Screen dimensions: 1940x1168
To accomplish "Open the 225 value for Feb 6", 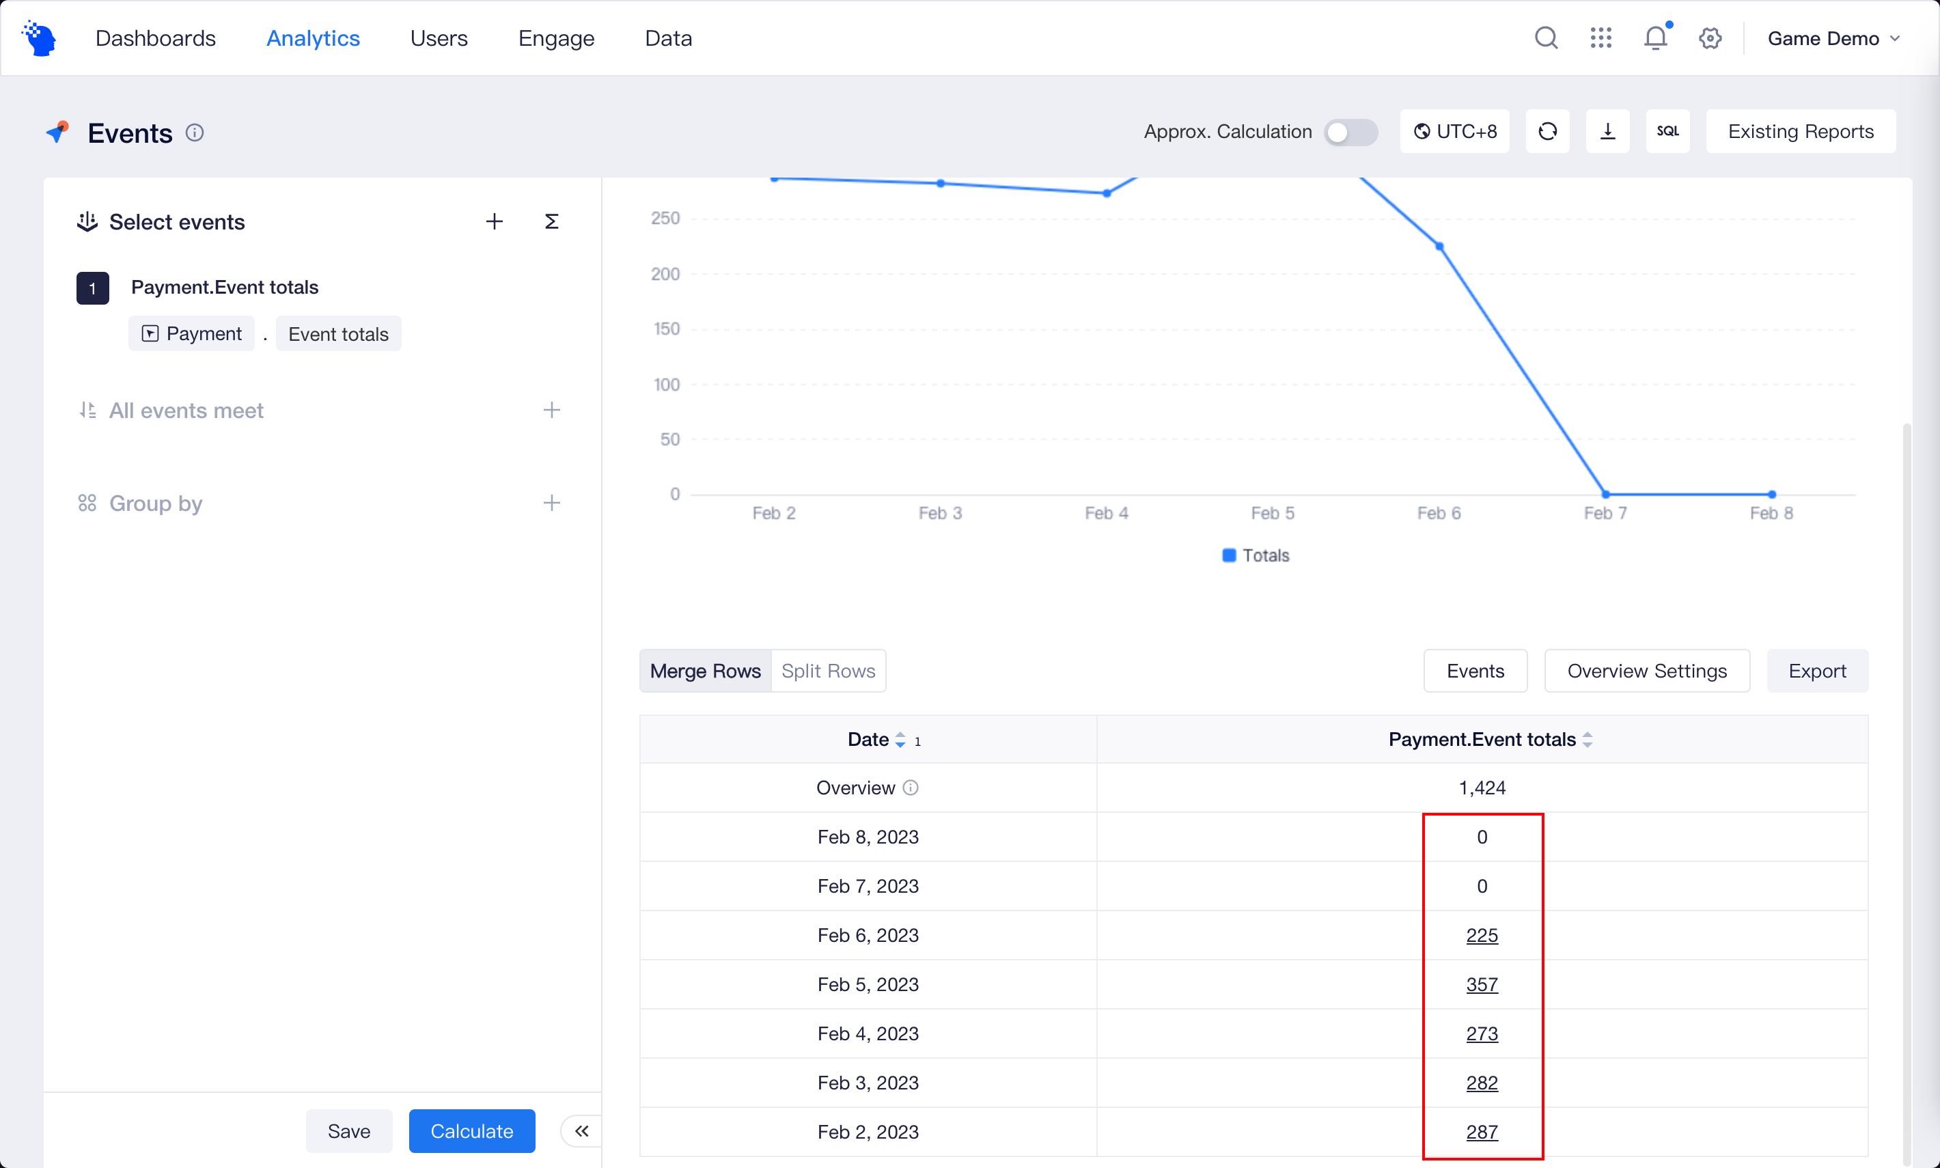I will (x=1482, y=936).
